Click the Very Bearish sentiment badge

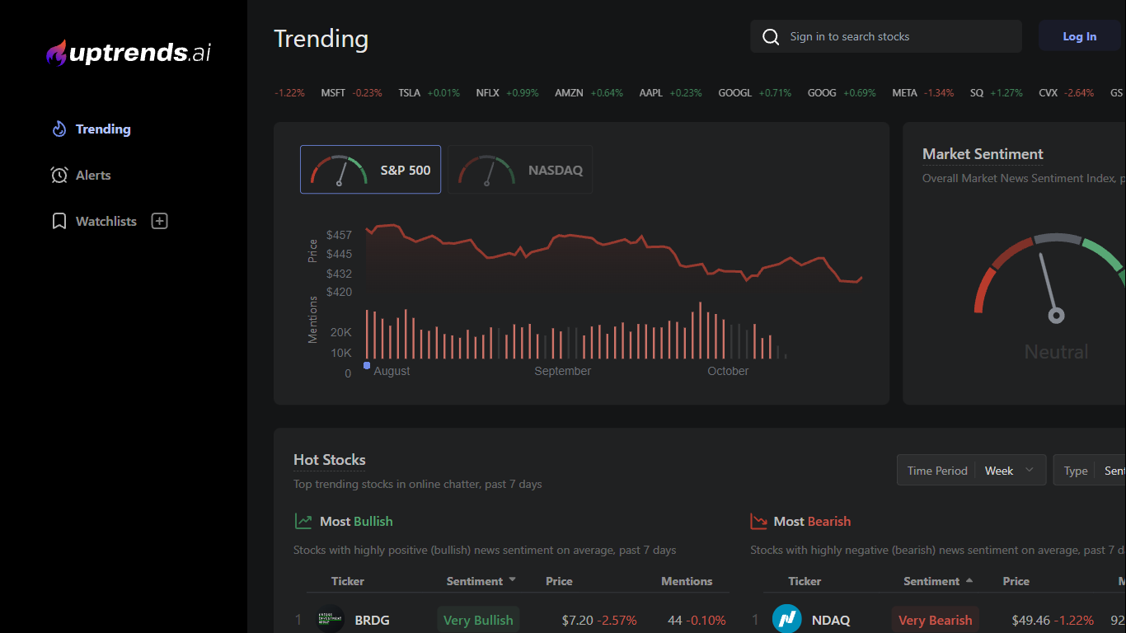coord(936,620)
